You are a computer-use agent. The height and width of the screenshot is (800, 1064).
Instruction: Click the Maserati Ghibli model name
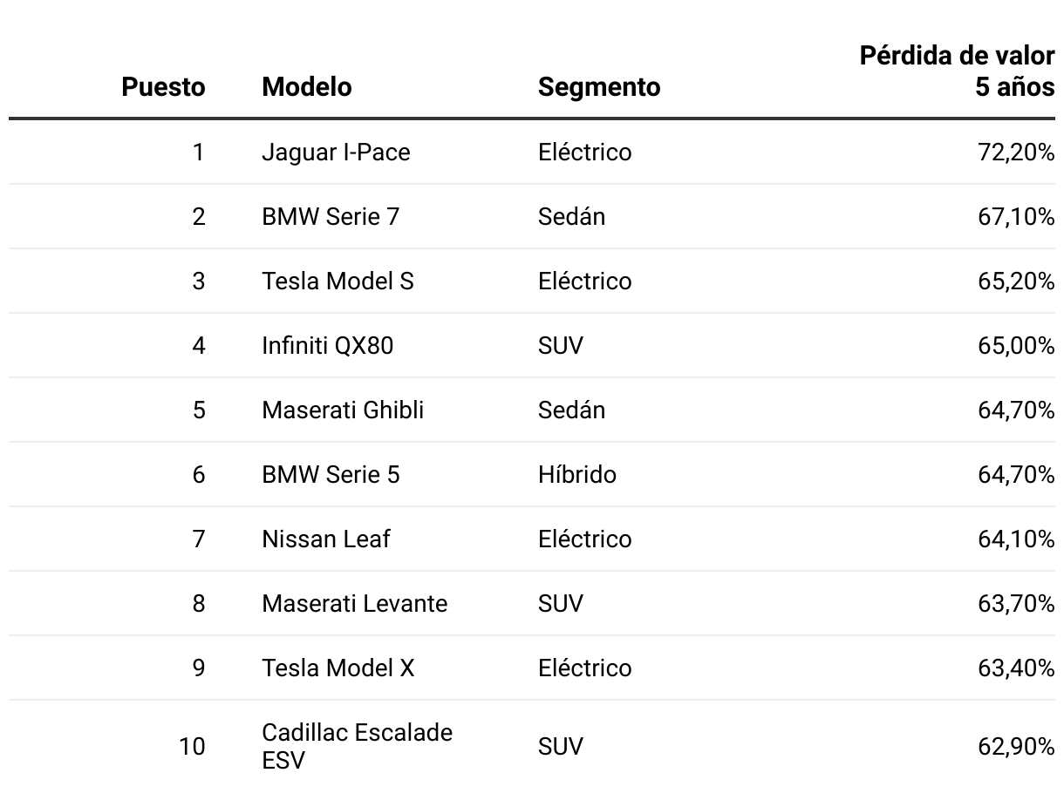click(x=343, y=410)
